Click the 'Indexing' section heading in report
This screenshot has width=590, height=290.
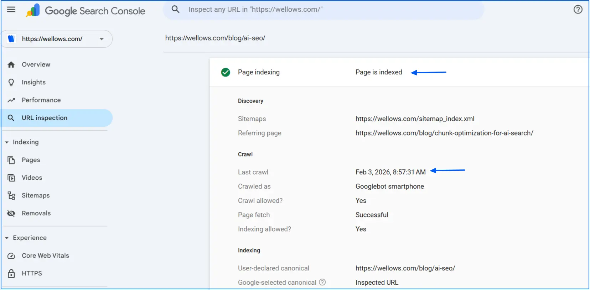249,251
